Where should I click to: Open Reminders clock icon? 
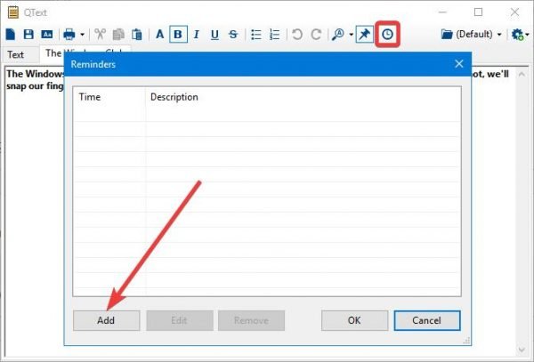point(387,35)
